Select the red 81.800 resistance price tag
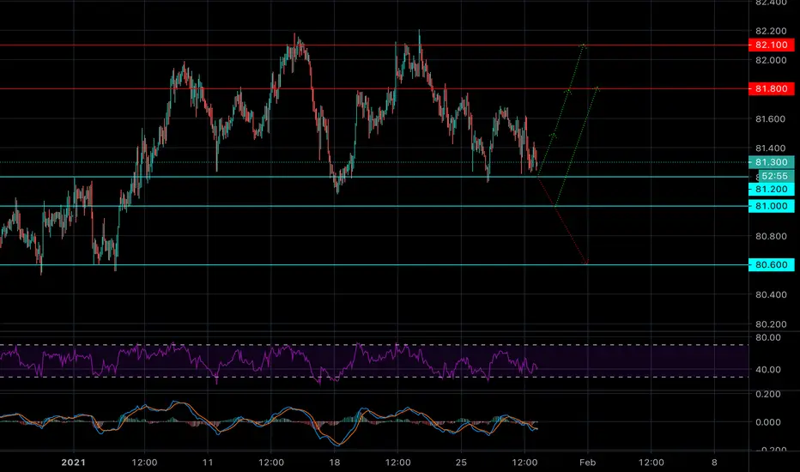 click(769, 88)
